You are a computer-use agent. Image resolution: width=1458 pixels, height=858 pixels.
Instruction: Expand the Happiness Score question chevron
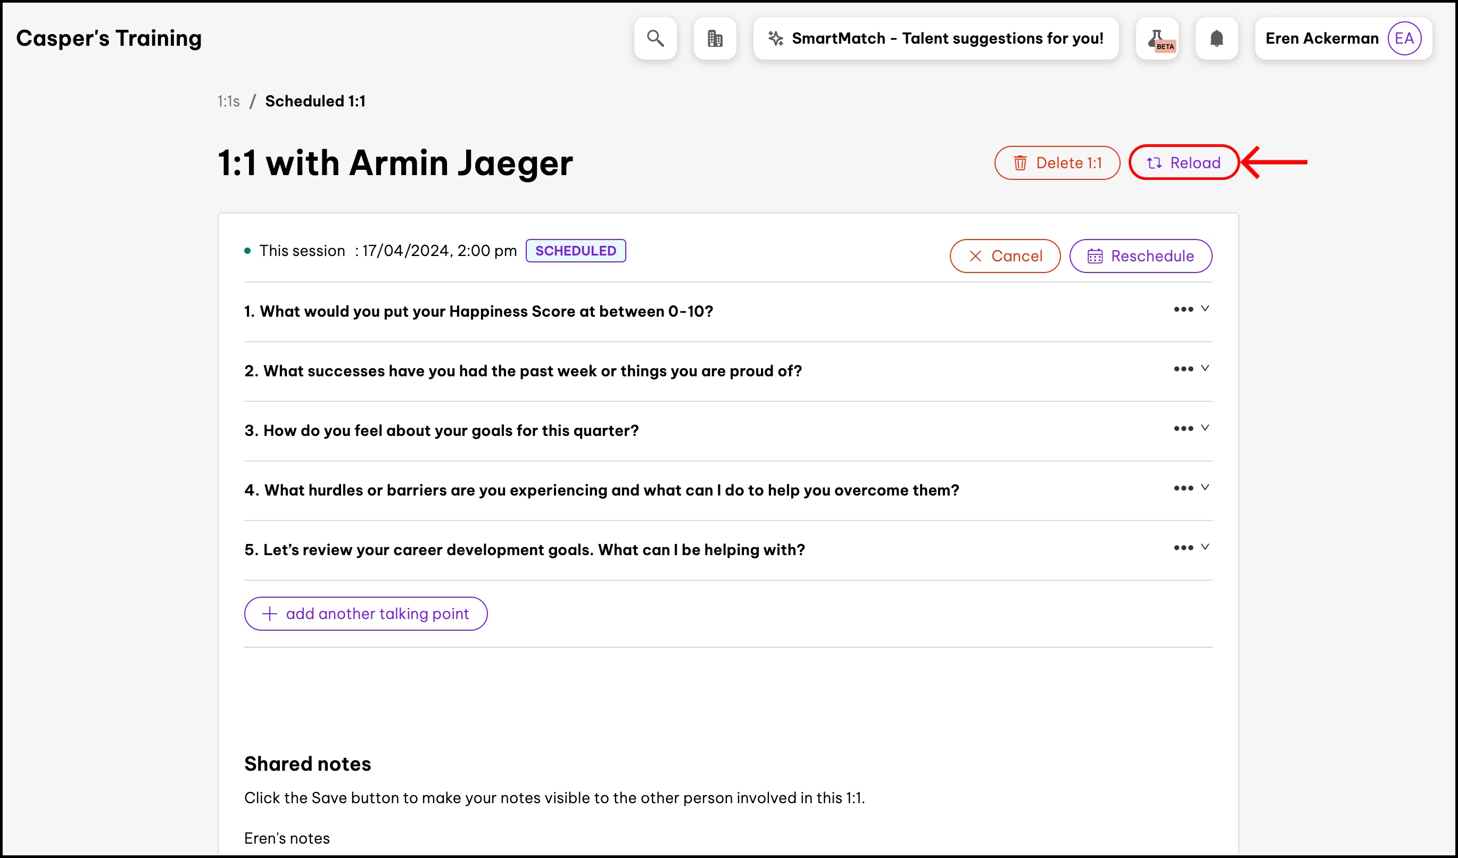pyautogui.click(x=1205, y=308)
